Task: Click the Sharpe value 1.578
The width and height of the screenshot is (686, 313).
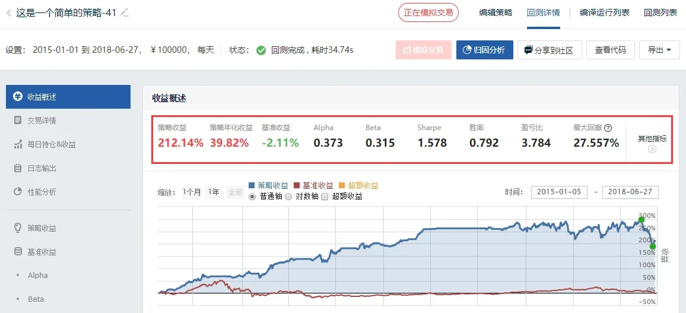Action: click(x=432, y=143)
